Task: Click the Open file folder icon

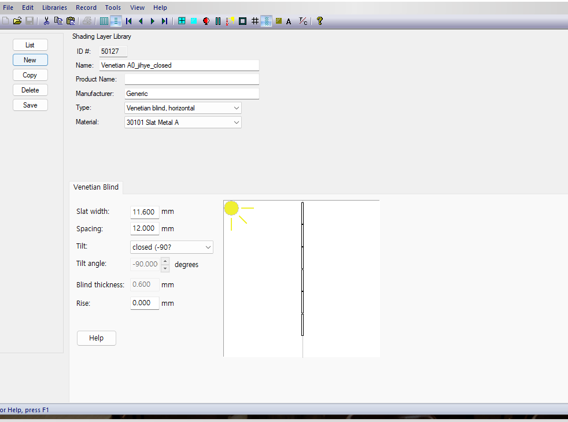Action: 17,21
